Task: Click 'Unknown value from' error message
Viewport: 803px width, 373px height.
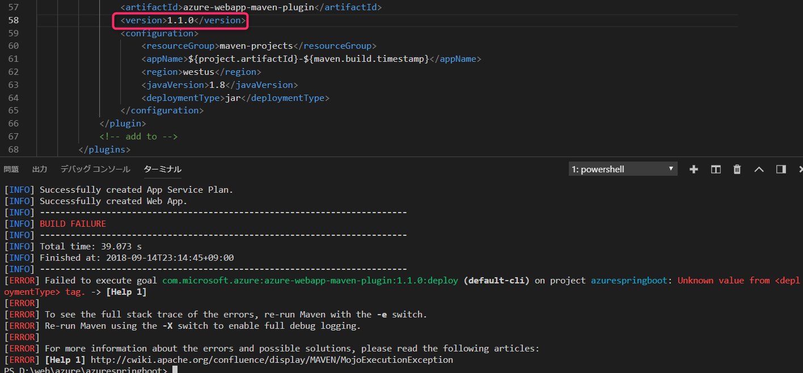Action: (x=724, y=281)
